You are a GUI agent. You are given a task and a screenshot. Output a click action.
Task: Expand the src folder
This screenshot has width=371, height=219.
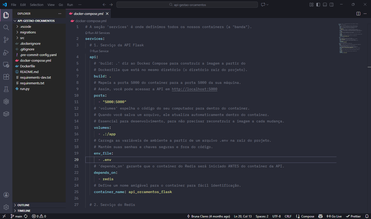(22, 38)
